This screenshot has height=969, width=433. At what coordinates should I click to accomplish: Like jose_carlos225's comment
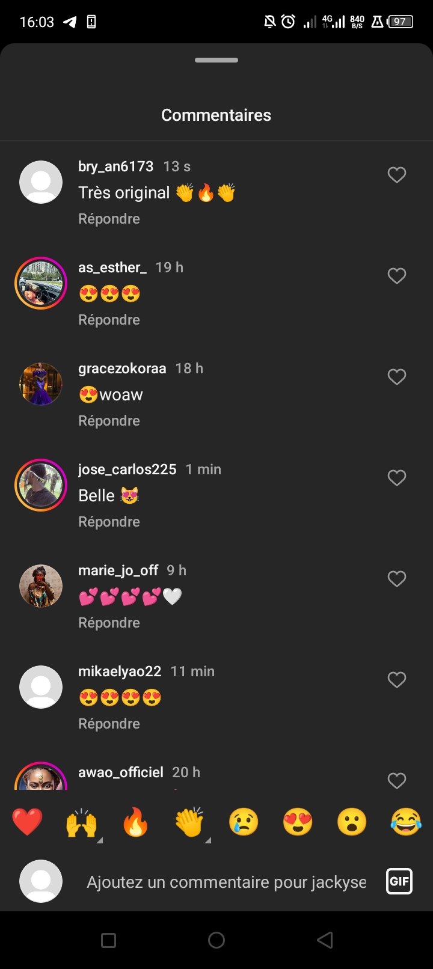click(396, 478)
